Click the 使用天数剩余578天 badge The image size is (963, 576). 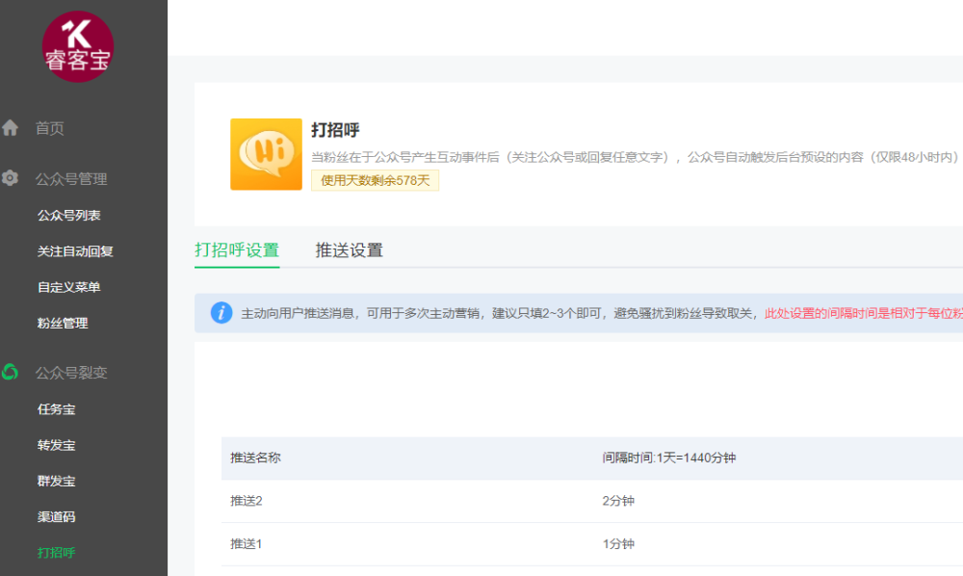pos(375,180)
